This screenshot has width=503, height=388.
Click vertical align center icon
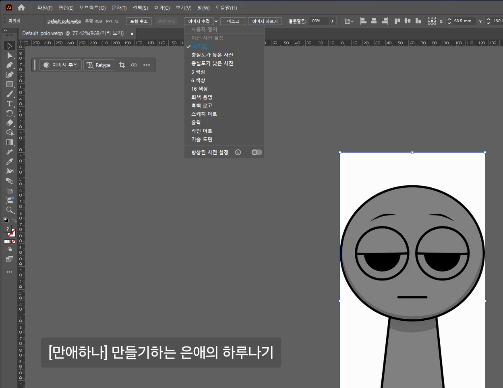click(408, 21)
